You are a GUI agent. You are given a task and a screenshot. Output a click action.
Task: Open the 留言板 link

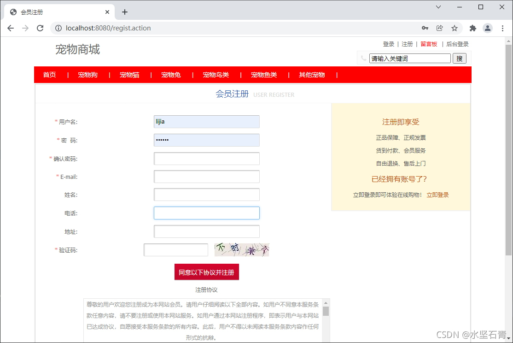(x=429, y=44)
